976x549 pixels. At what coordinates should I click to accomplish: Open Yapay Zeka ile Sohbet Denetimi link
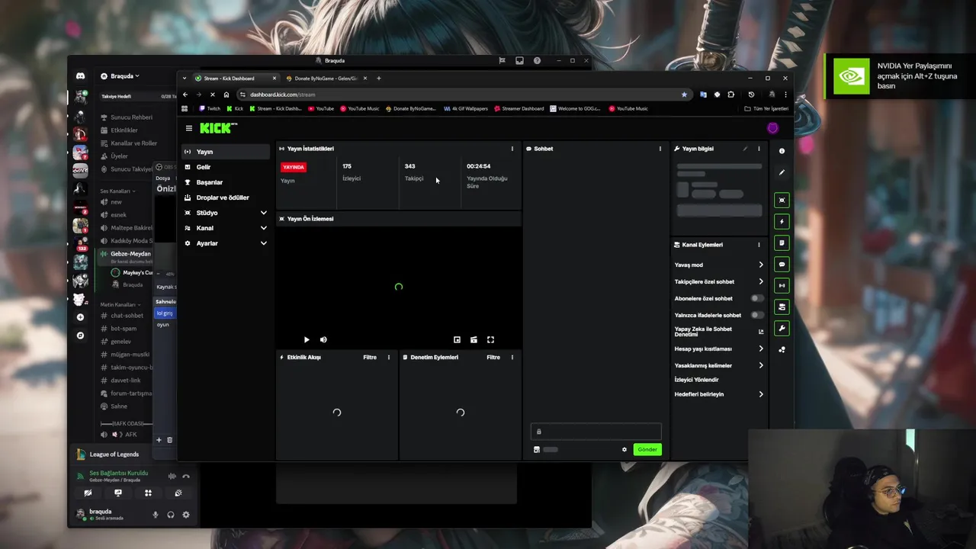point(718,332)
